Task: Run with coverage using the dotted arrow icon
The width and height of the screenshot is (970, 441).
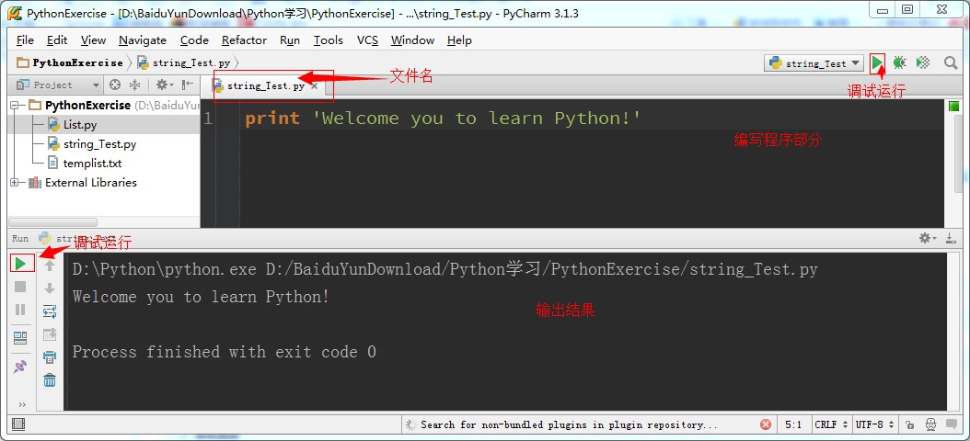Action: point(922,62)
